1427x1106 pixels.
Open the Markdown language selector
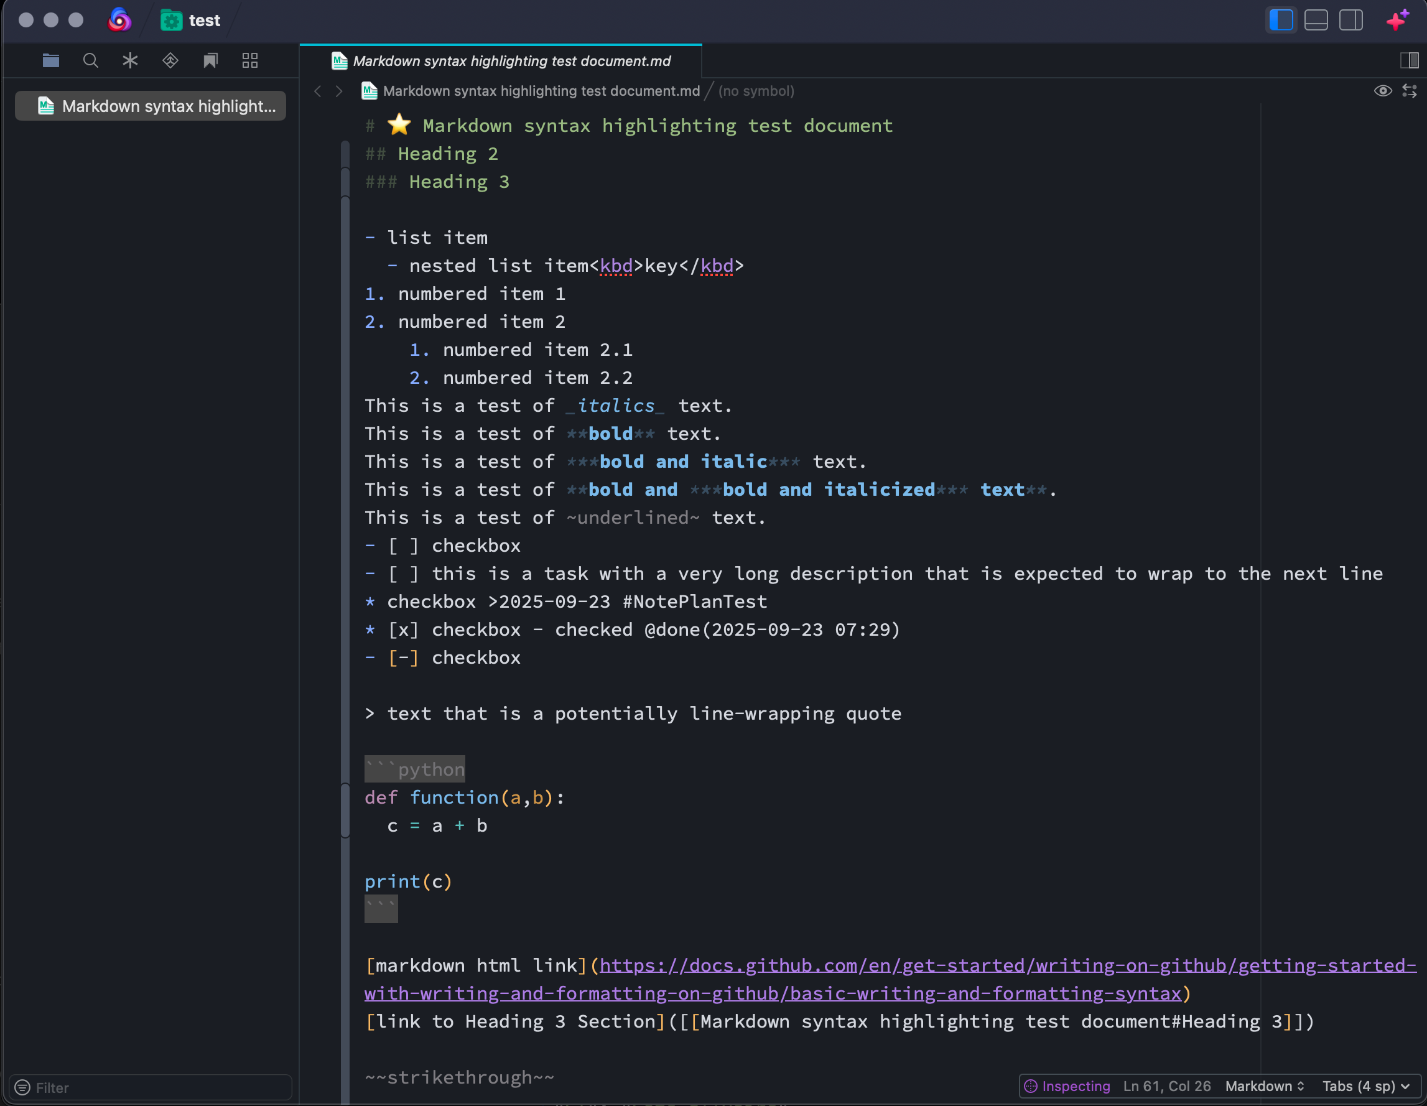(1264, 1085)
